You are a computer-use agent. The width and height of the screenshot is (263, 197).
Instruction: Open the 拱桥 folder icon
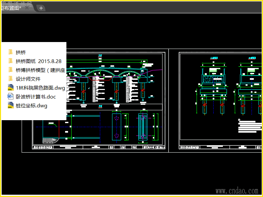(11, 52)
